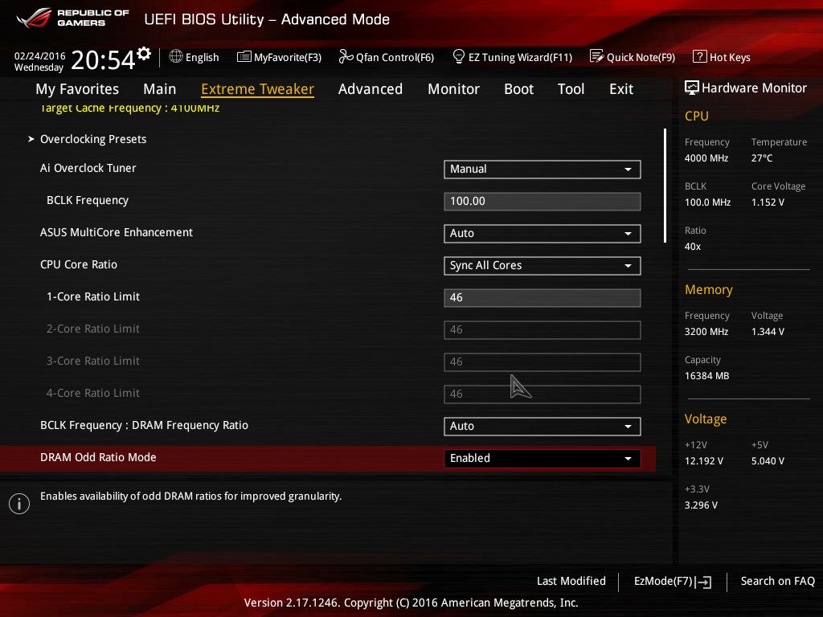Select the Ai Overclock Tuner label
The height and width of the screenshot is (617, 823).
click(x=88, y=168)
